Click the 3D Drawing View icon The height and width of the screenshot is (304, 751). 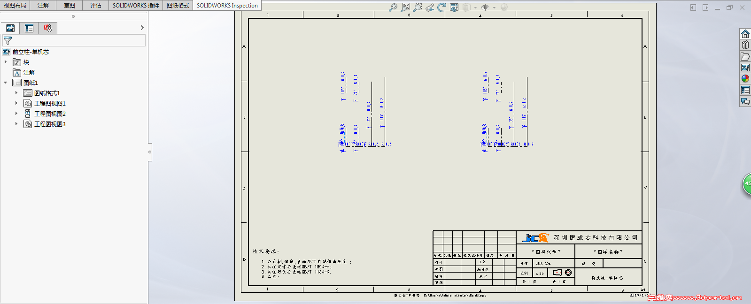click(x=454, y=7)
